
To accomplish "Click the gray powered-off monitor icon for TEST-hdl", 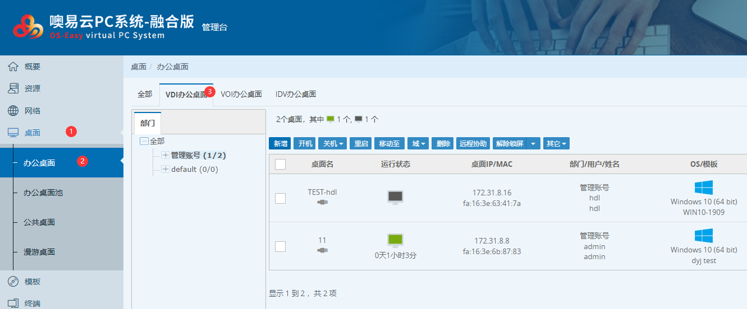I will pyautogui.click(x=396, y=197).
